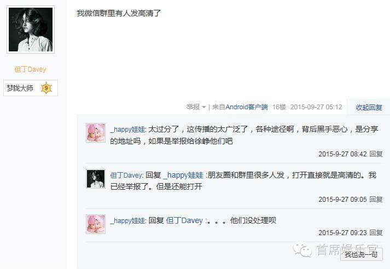The height and width of the screenshot is (269, 390).
Task: Click the WeChat logo watermark icon
Action: point(302,250)
